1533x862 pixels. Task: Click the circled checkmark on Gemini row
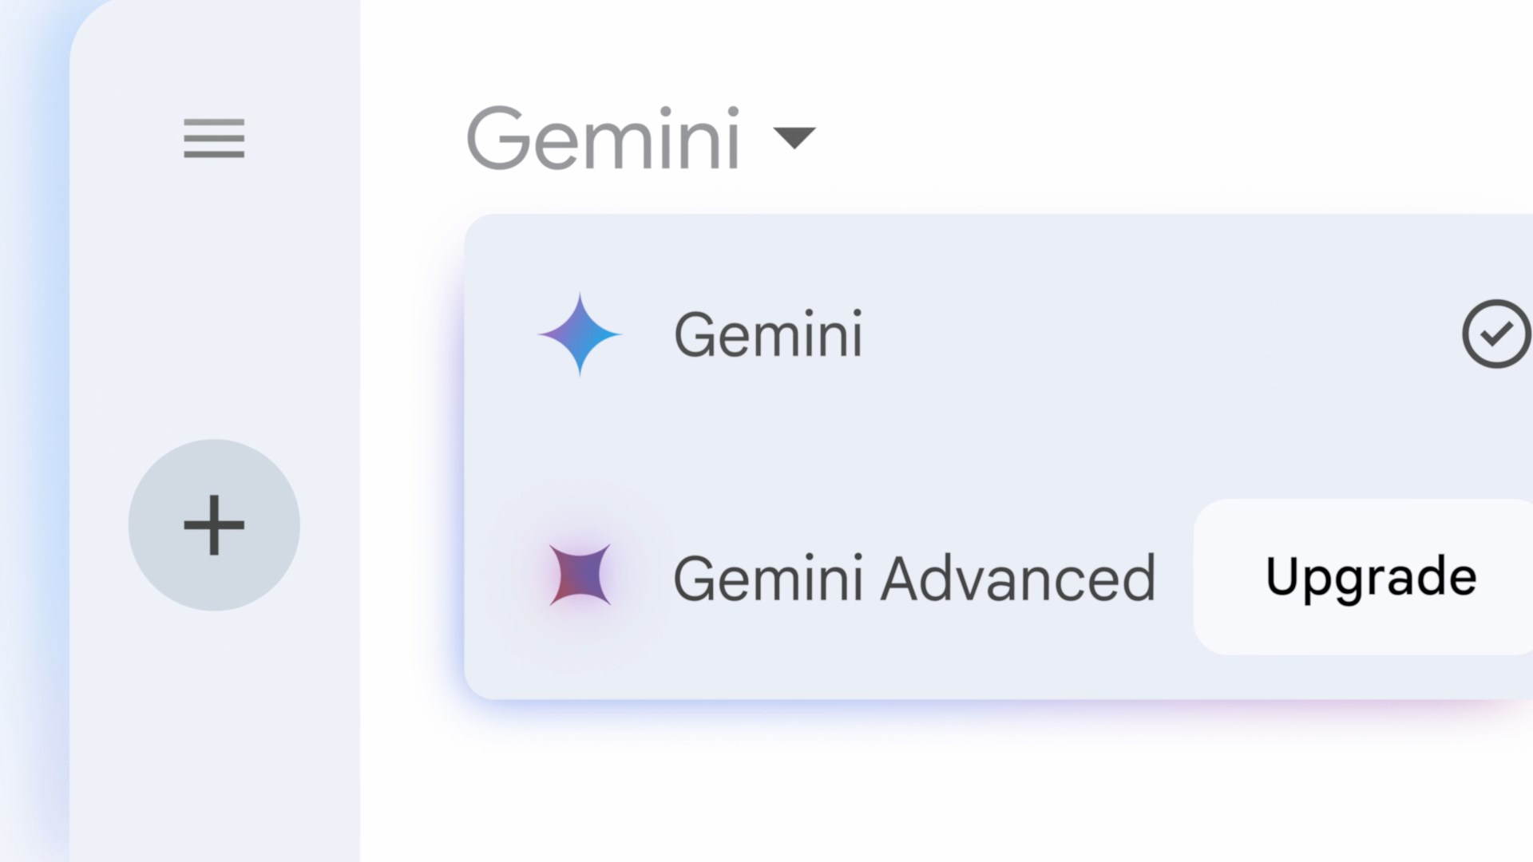(x=1495, y=334)
